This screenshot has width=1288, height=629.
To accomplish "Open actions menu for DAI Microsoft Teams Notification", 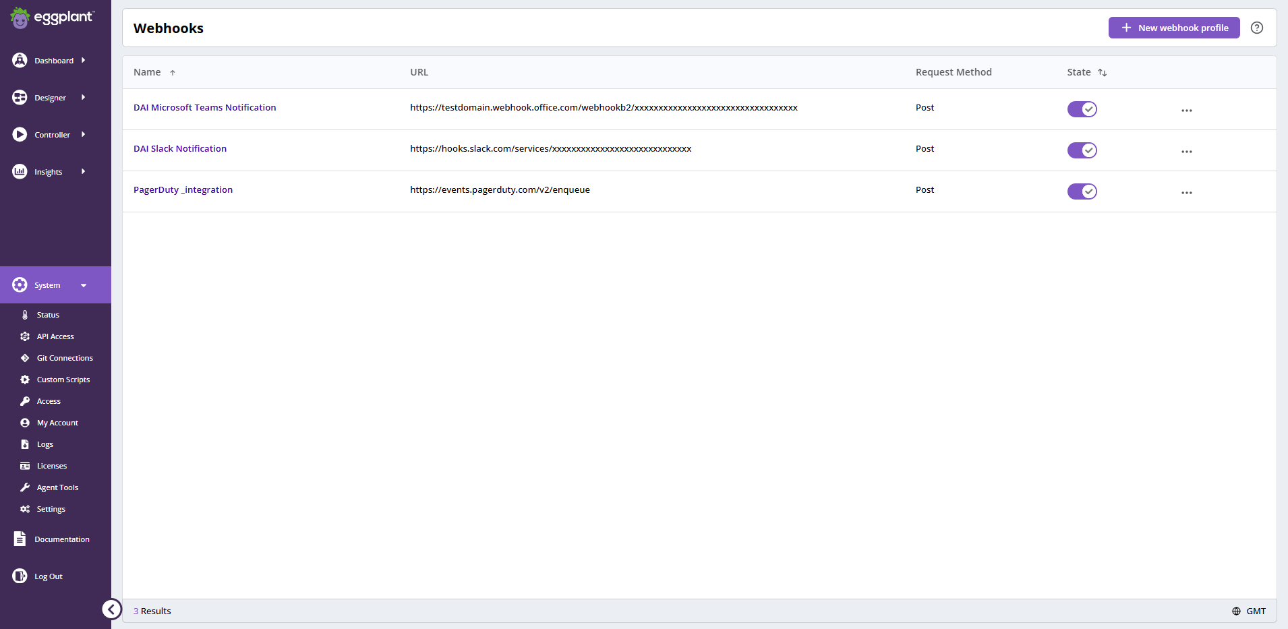I will pyautogui.click(x=1187, y=111).
